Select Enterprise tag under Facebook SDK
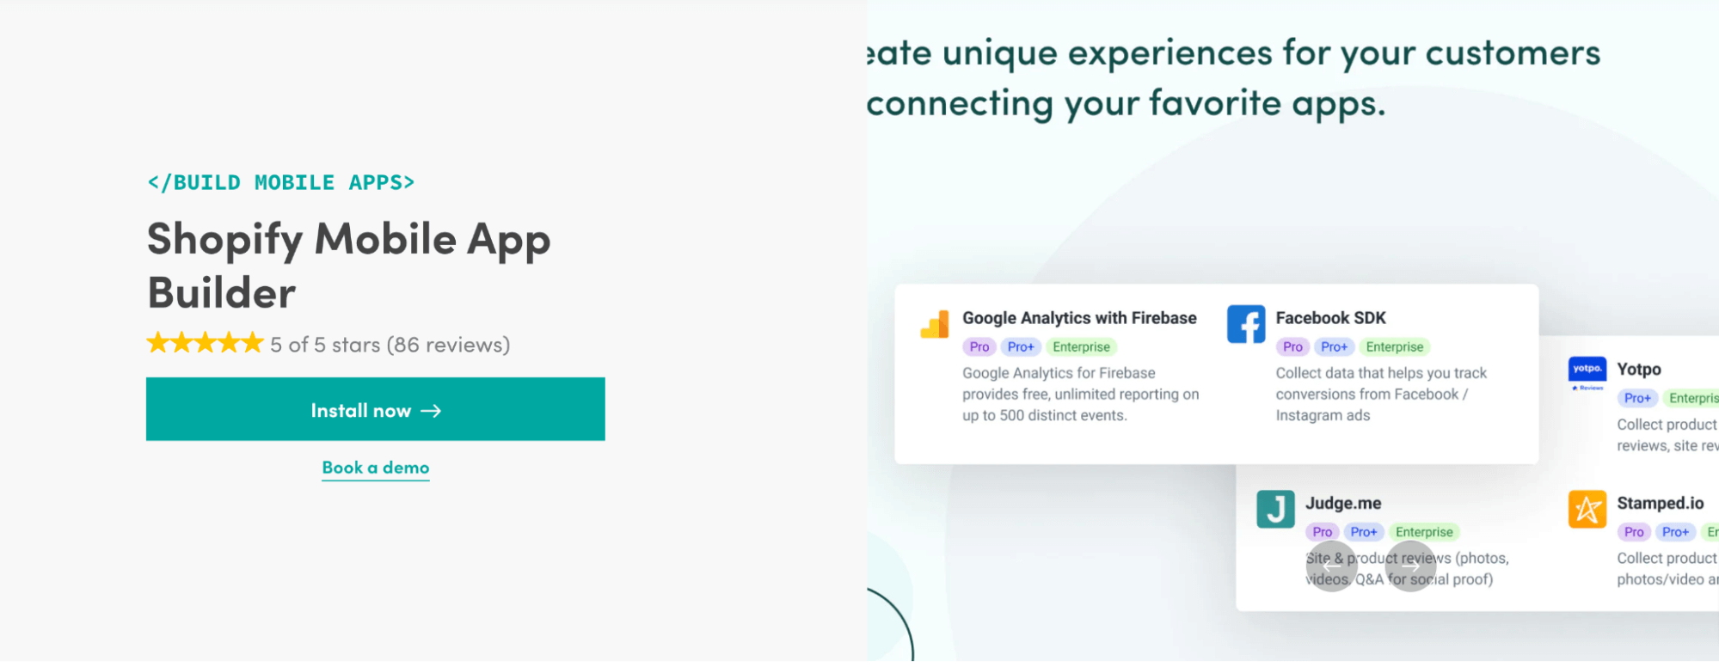1719x667 pixels. [x=1395, y=347]
